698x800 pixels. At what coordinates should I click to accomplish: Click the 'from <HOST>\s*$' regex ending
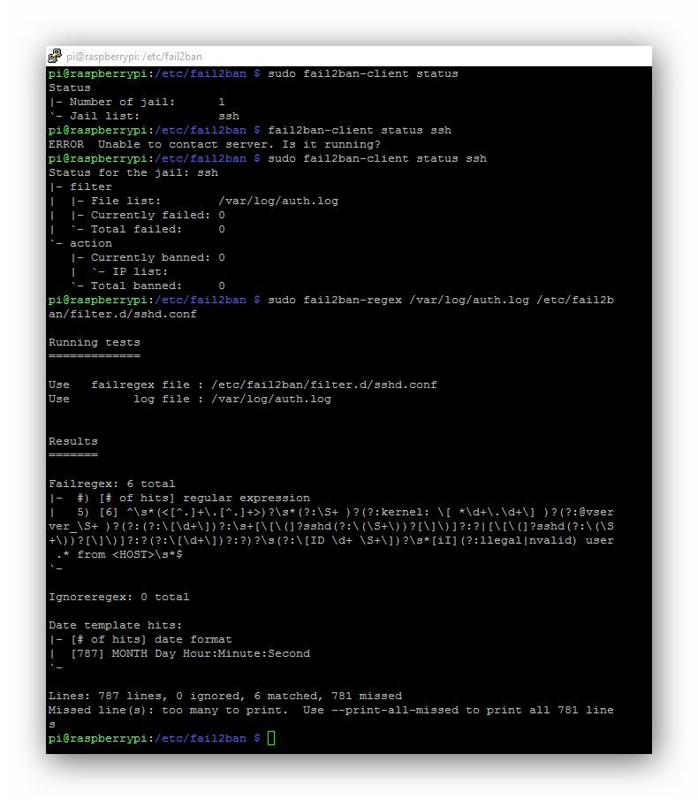pos(130,554)
